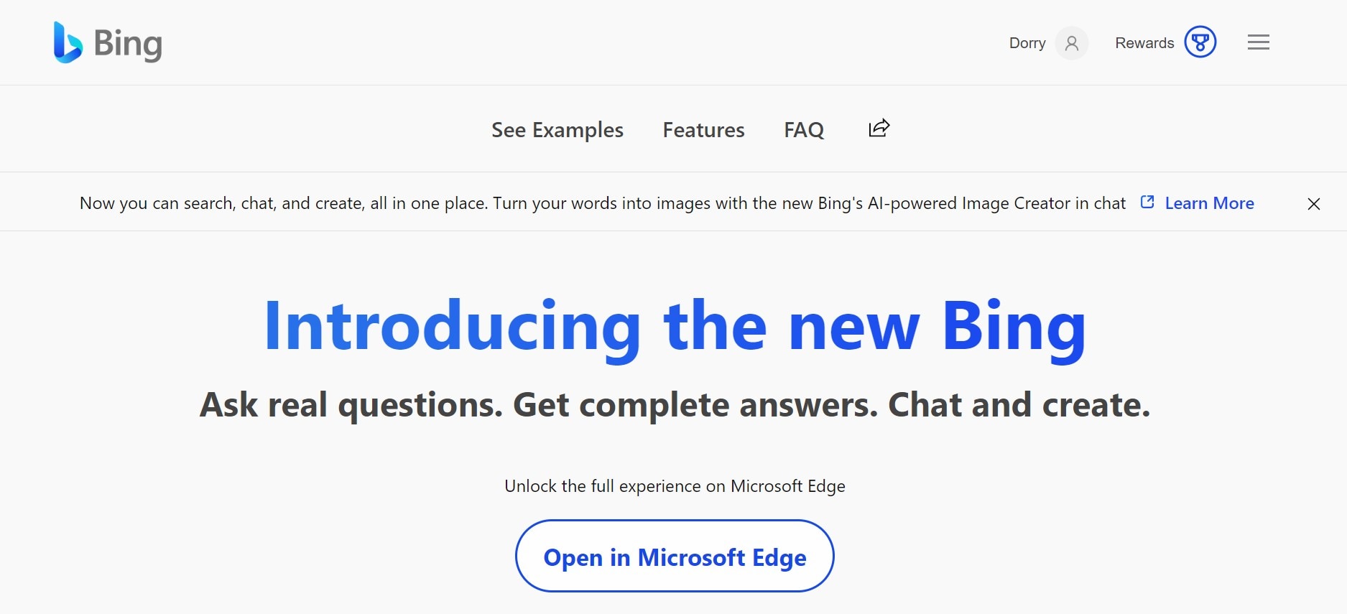
Task: Click the external link icon beside Learn More
Action: coord(1147,203)
